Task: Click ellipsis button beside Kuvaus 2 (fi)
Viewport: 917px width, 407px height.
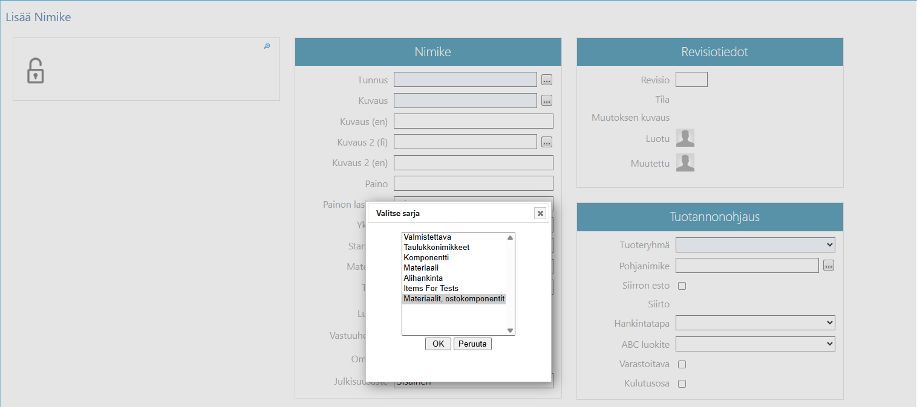Action: pos(547,142)
